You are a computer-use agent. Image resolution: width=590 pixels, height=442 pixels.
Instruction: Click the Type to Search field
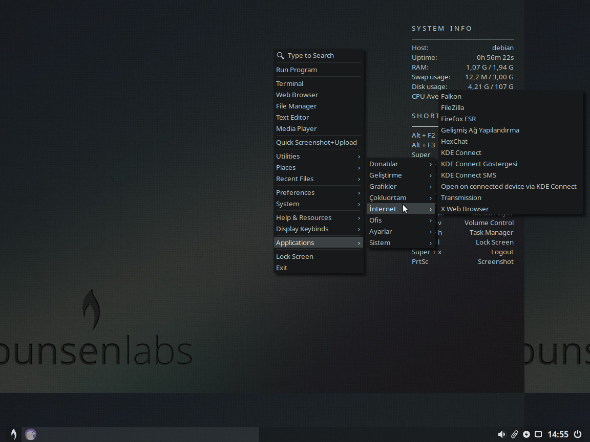click(x=319, y=56)
